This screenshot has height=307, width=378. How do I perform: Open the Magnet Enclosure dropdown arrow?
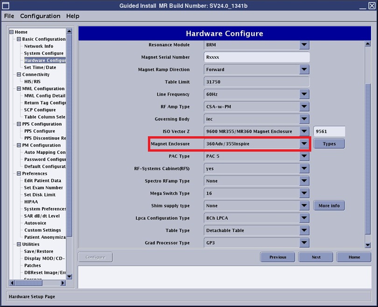point(304,144)
